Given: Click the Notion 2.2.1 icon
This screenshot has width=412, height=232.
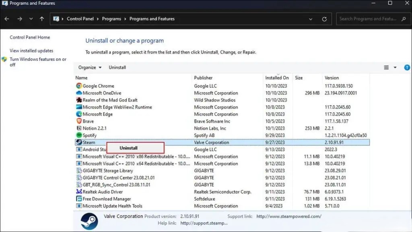Looking at the screenshot, I should (80, 128).
